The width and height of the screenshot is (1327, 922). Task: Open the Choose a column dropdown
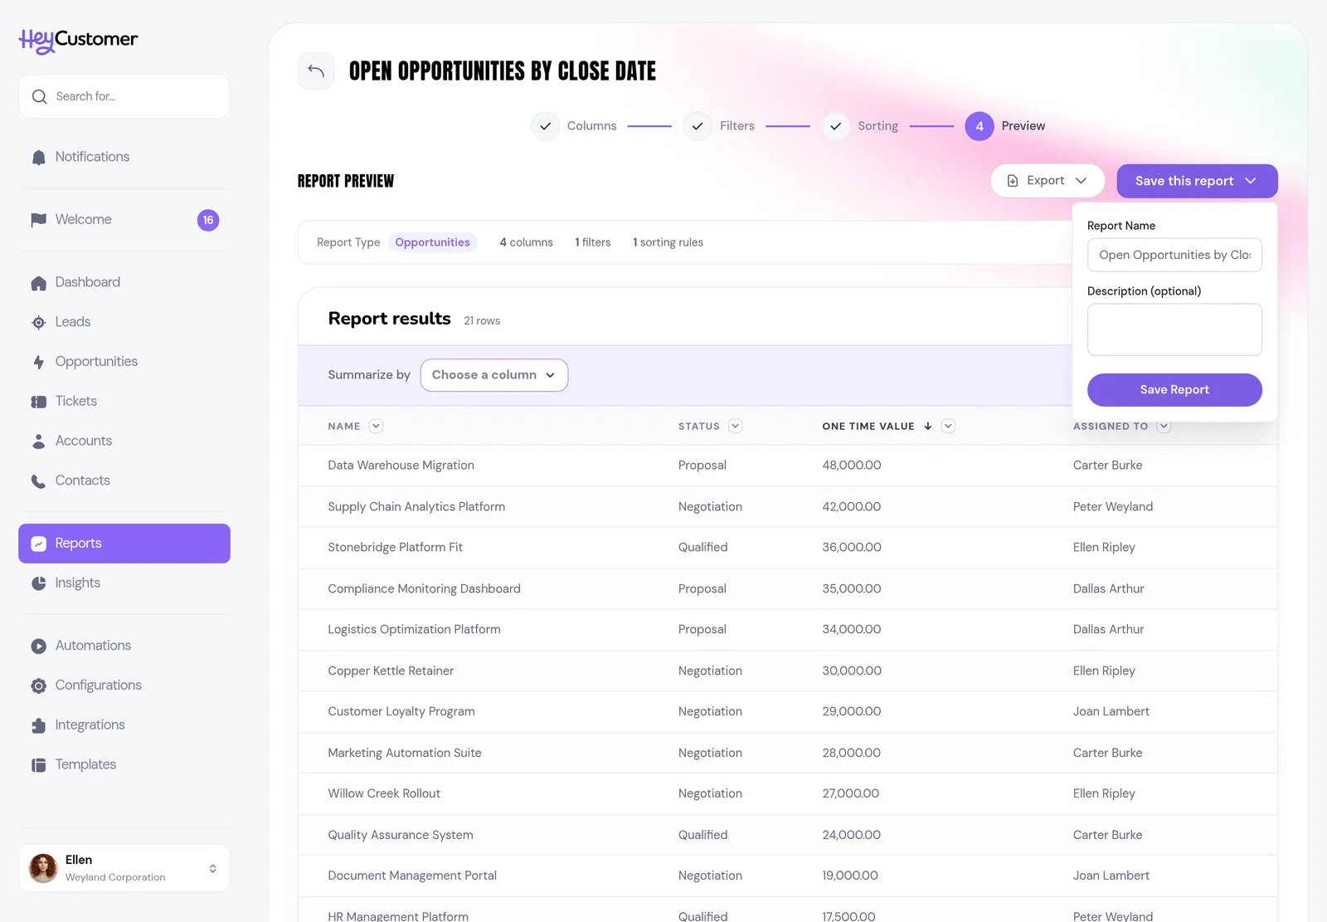tap(493, 375)
